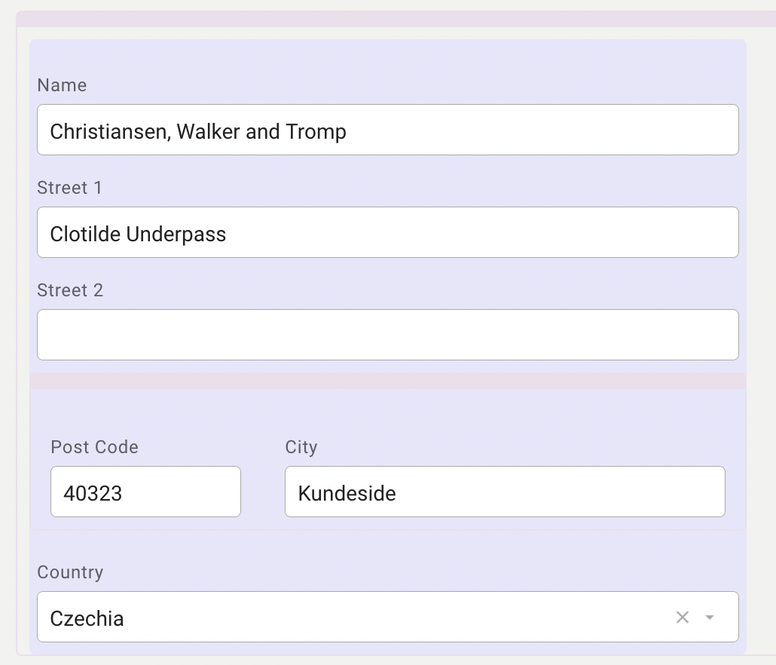Click the Country label text
This screenshot has height=665, width=776.
point(70,572)
